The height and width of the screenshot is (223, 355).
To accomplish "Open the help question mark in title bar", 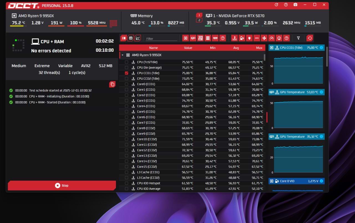I will 286,5.
